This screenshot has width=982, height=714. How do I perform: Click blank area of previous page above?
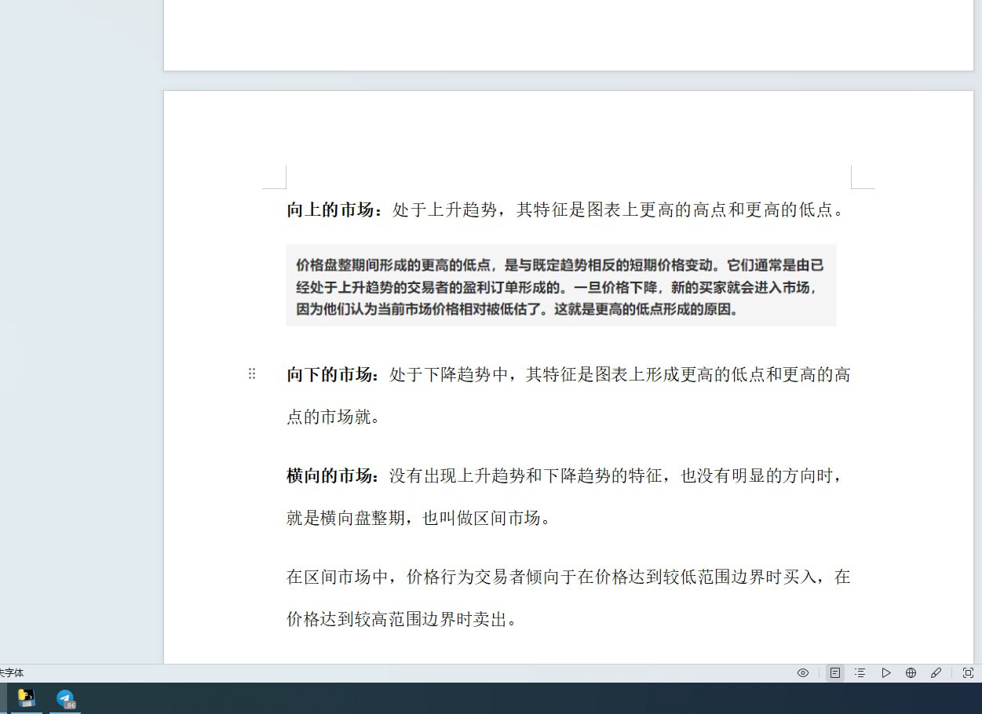[568, 35]
